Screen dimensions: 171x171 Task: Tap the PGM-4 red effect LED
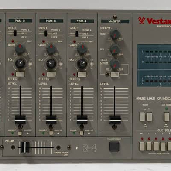point(74,74)
